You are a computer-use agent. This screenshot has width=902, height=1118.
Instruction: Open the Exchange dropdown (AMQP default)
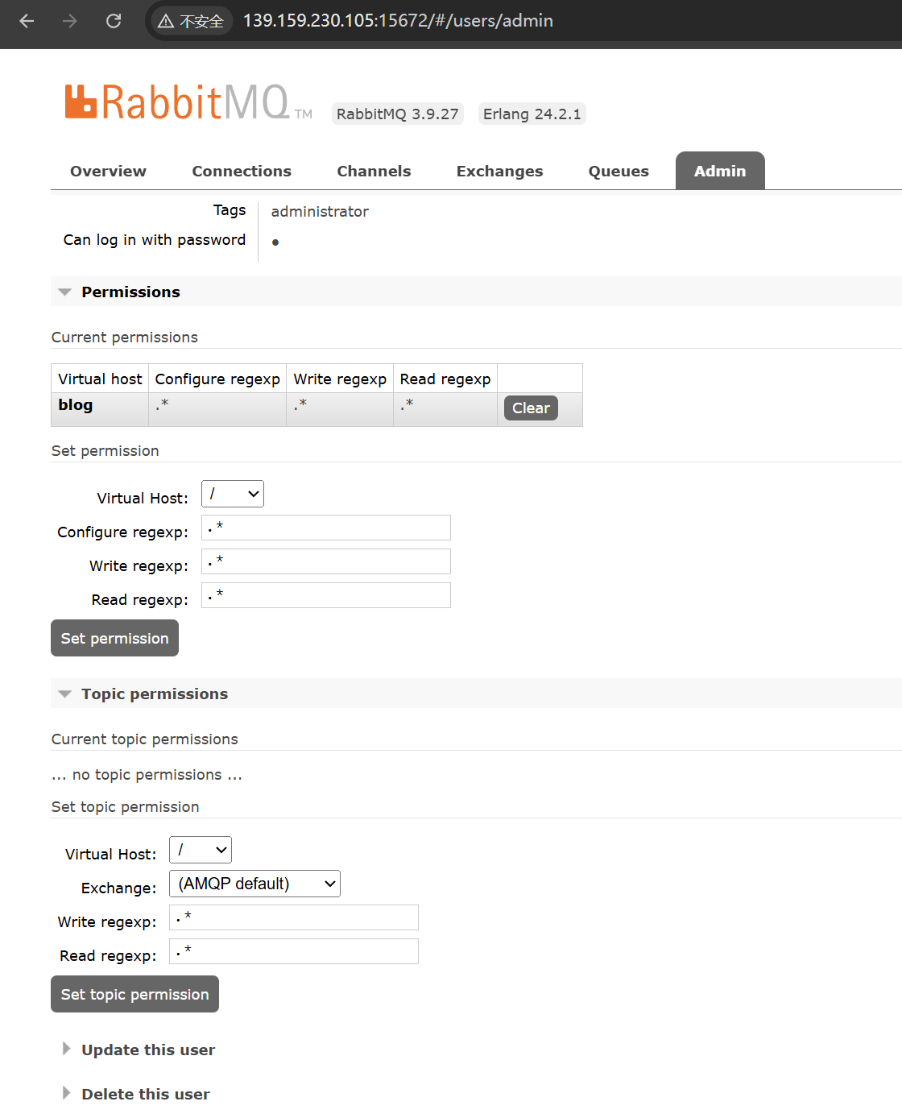pos(254,884)
